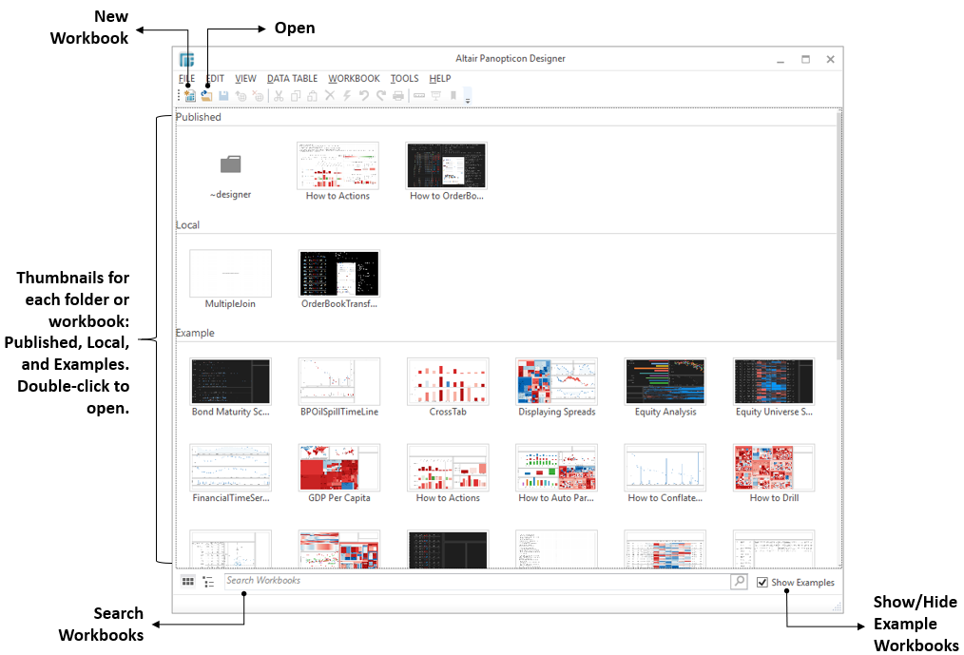The width and height of the screenshot is (964, 655).
Task: Click the Print icon in the toolbar
Action: point(398,96)
